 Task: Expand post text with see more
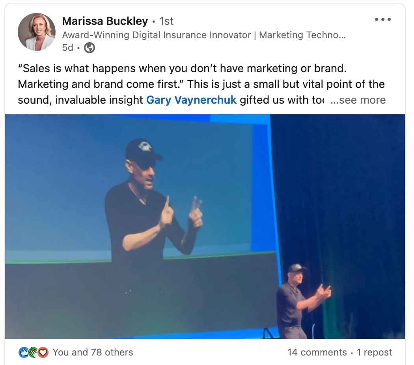pos(358,100)
